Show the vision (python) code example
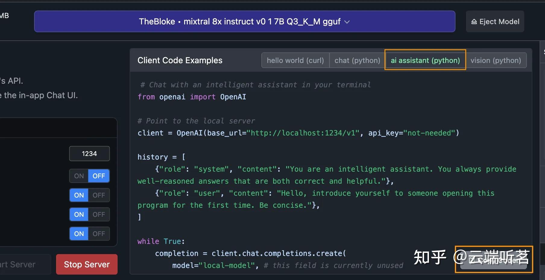Viewport: 545px width, 280px height. click(496, 60)
